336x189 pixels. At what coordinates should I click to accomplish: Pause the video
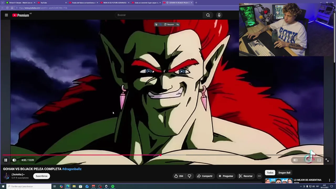click(x=6, y=160)
